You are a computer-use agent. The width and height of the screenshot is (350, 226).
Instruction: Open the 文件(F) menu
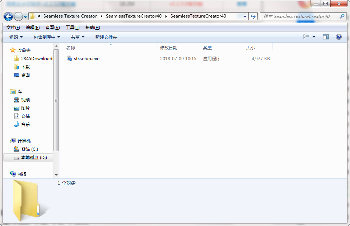tap(13, 28)
